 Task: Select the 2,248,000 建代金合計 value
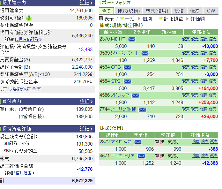(82, 67)
